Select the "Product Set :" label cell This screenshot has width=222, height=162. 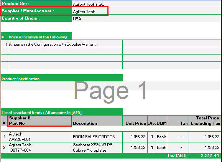[x=36, y=3]
